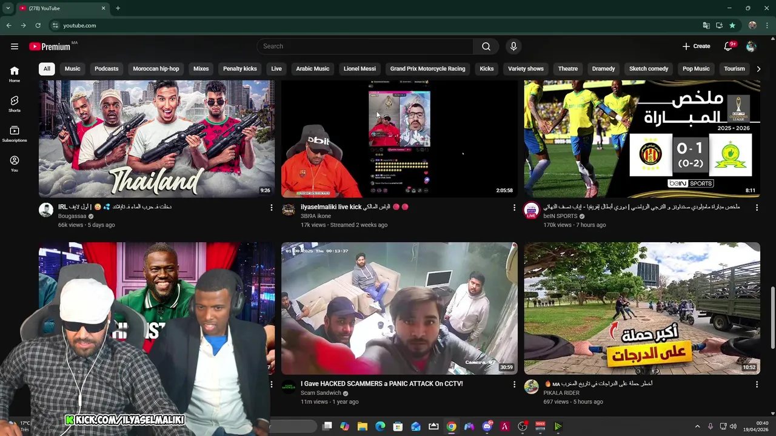
Task: Open options for PIKALA RIDER video
Action: pos(757,385)
